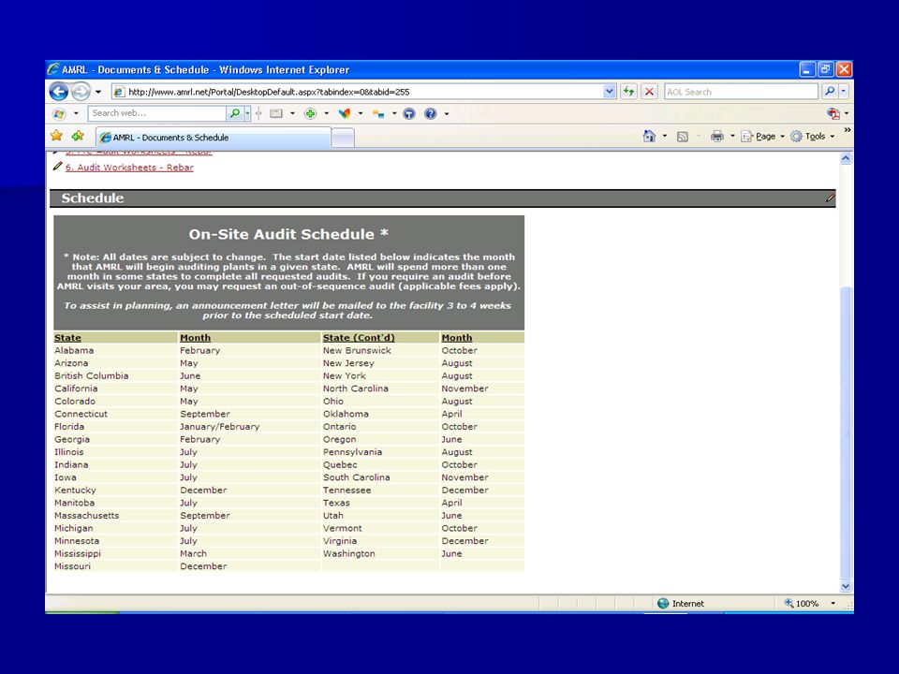Click the New Brunswick table cell
Image resolution: width=899 pixels, height=674 pixels.
tap(380, 350)
